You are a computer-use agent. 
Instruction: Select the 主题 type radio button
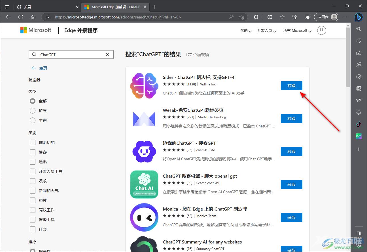(33, 120)
